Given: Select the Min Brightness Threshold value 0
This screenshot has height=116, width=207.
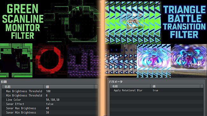Looking at the screenshot, I should [x=47, y=95].
